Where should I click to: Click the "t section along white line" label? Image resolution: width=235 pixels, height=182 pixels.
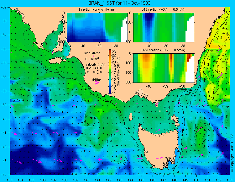point(97,10)
